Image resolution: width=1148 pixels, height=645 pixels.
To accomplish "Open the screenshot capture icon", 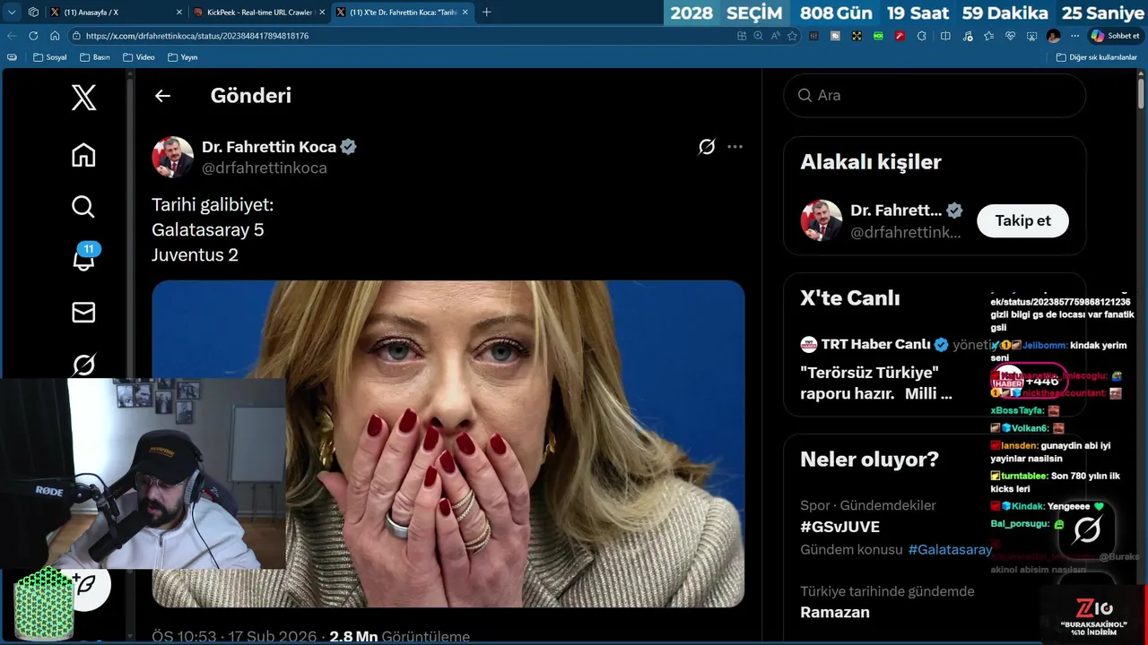I will tap(1031, 36).
